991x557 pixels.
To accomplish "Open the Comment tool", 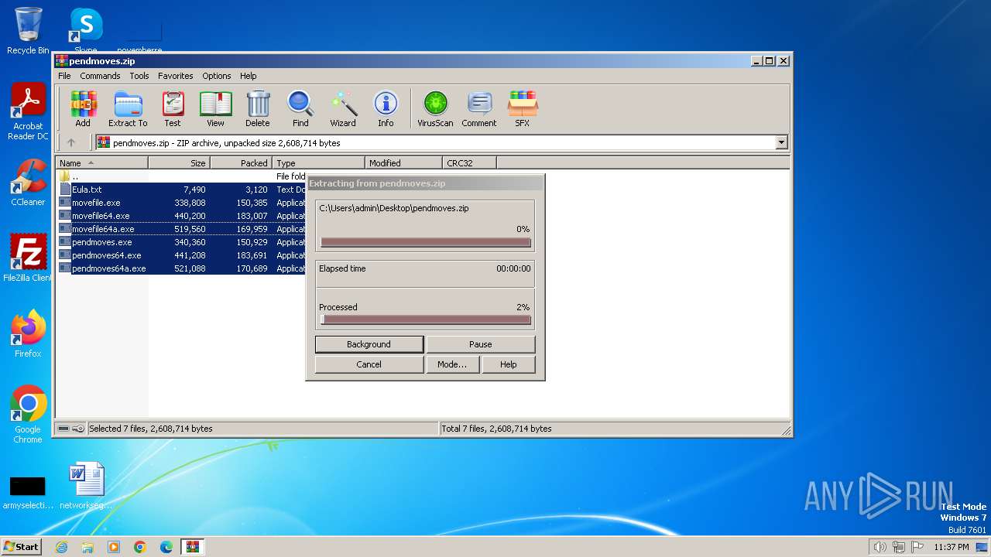I will 479,108.
